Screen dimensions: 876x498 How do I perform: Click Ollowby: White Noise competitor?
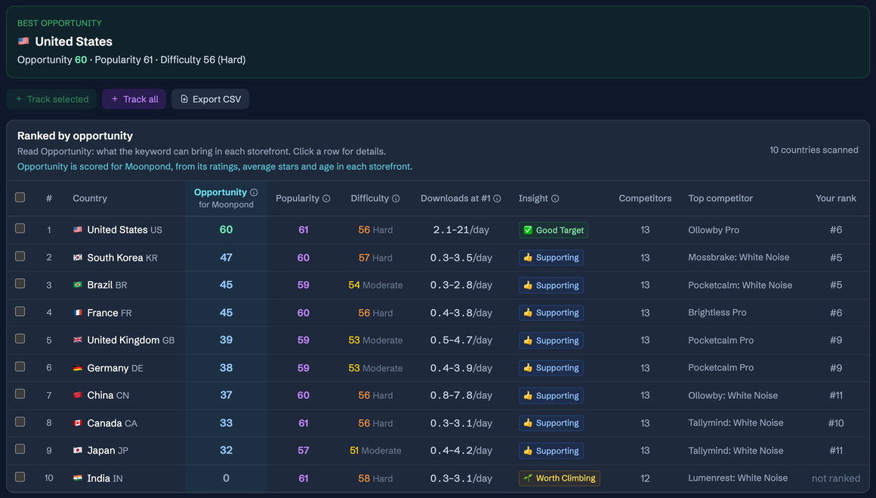pos(733,395)
